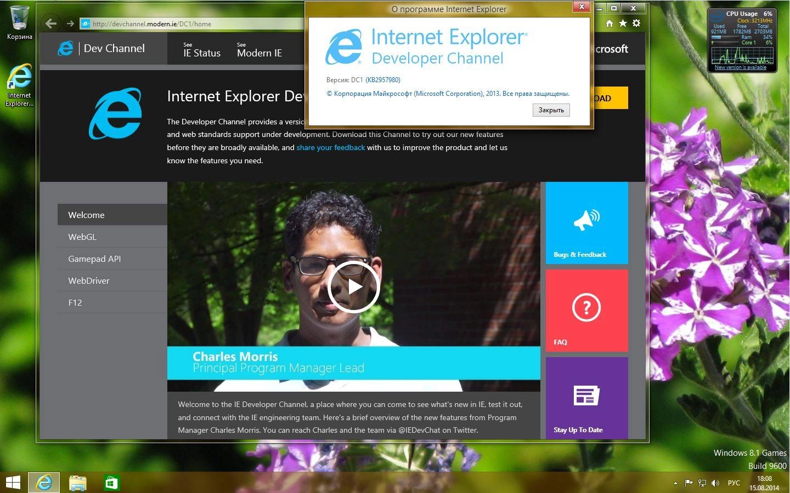Open the See Modern IE menu
Image resolution: width=790 pixels, height=493 pixels.
tap(259, 50)
